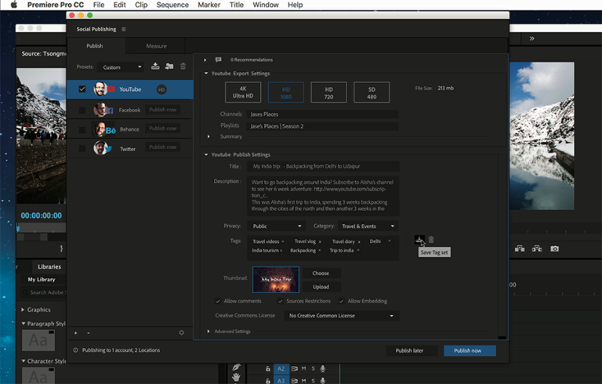Check the Twitter account checkbox
This screenshot has width=602, height=384.
(82, 148)
